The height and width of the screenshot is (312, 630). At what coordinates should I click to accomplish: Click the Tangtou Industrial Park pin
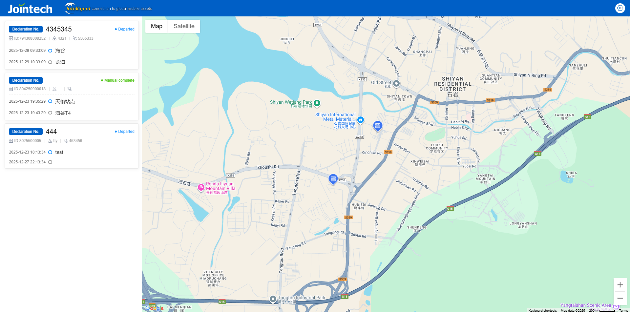(273, 299)
